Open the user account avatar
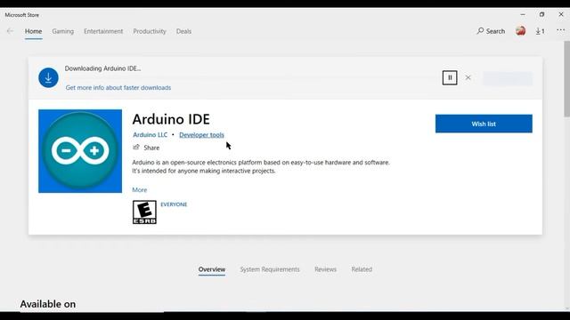Screen dimensions: 570x320 pos(520,31)
